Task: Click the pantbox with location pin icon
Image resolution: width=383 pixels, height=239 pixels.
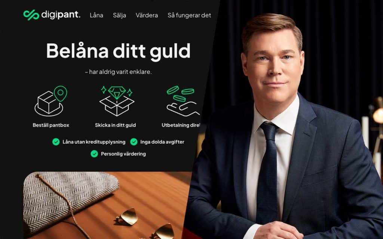Action: 51,101
